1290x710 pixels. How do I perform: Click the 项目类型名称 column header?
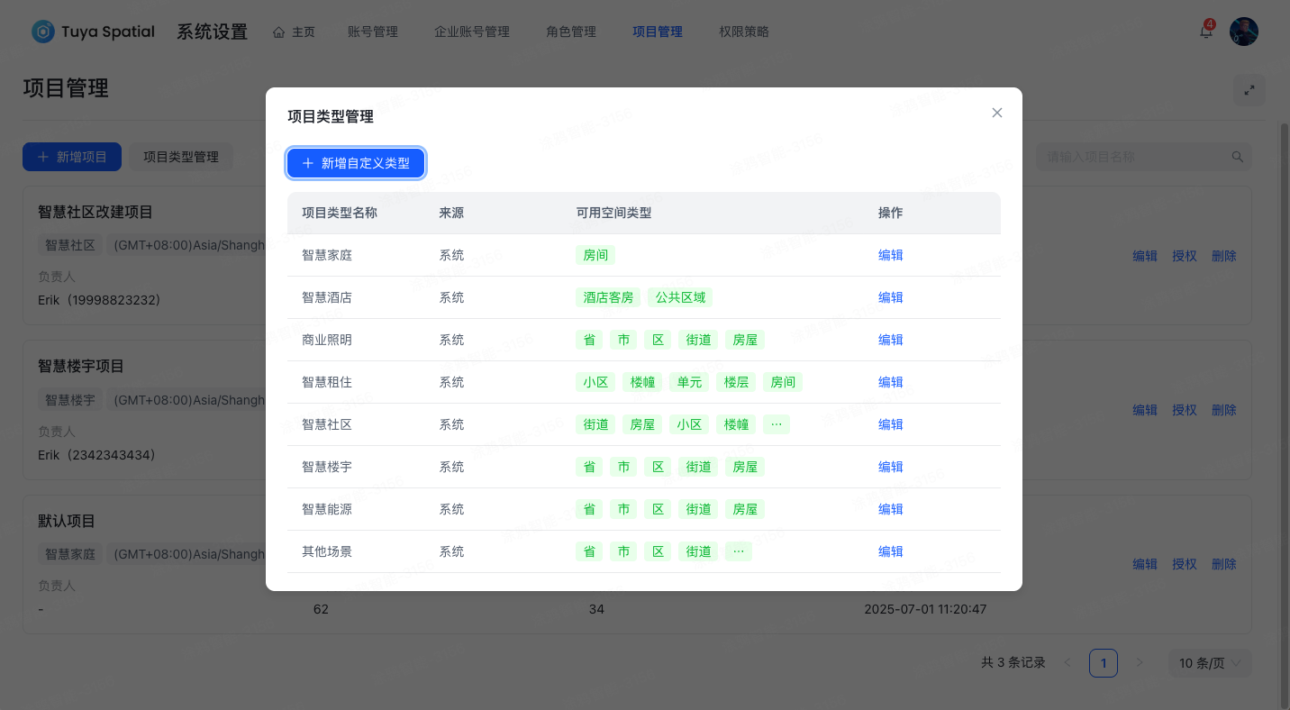click(x=340, y=213)
